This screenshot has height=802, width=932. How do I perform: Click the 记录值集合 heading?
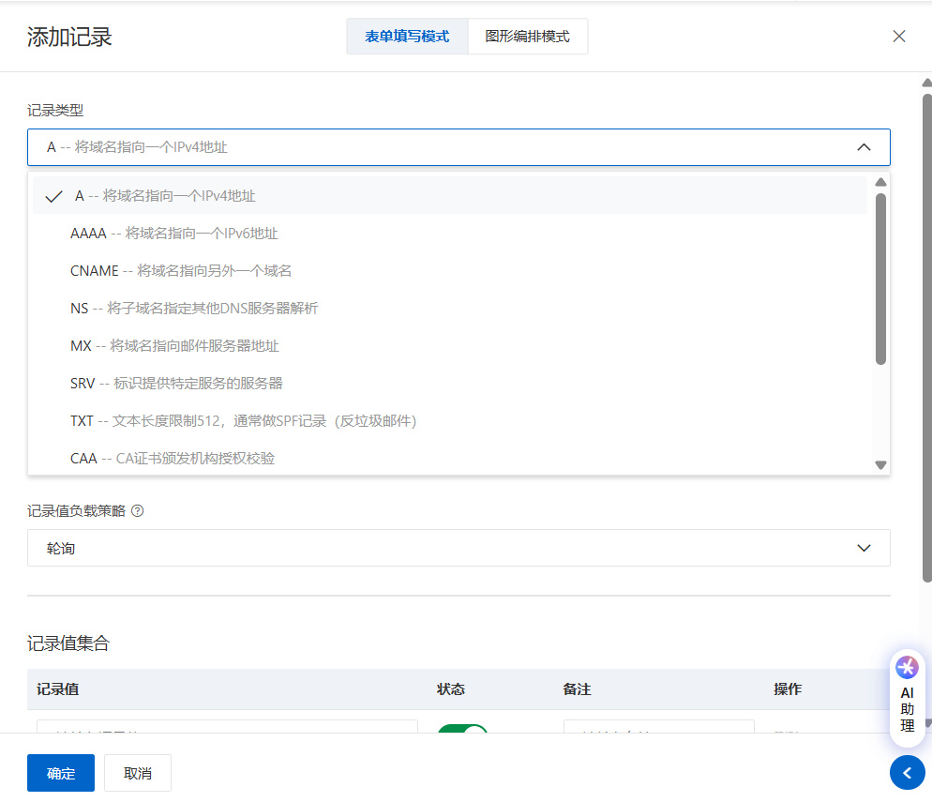(x=68, y=643)
